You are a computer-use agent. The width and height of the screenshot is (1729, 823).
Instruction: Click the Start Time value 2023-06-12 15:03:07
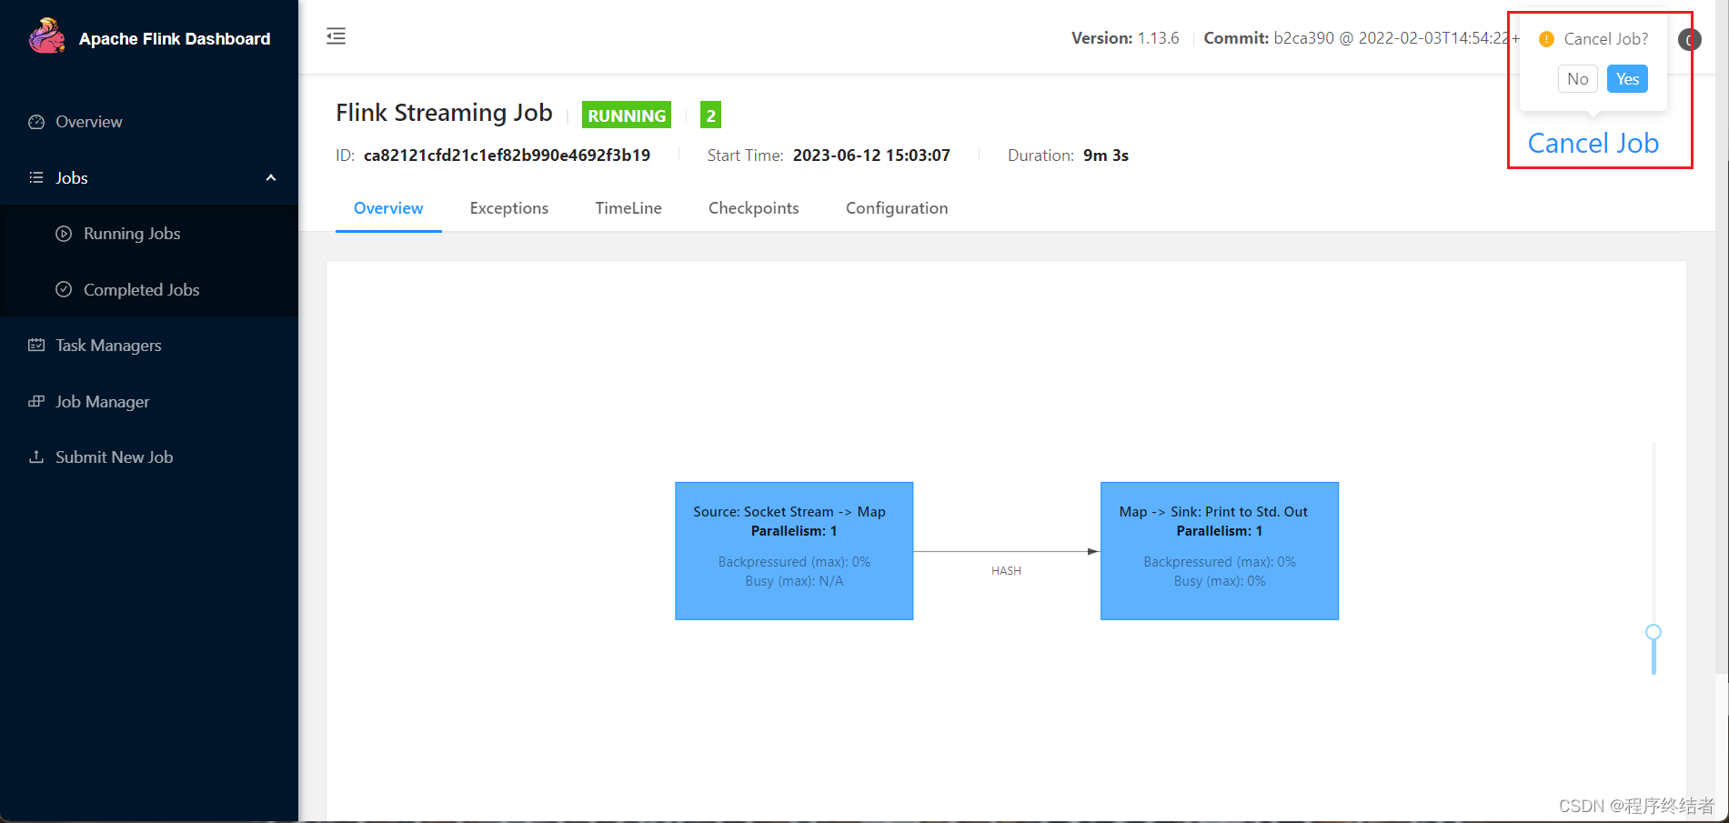[871, 156]
